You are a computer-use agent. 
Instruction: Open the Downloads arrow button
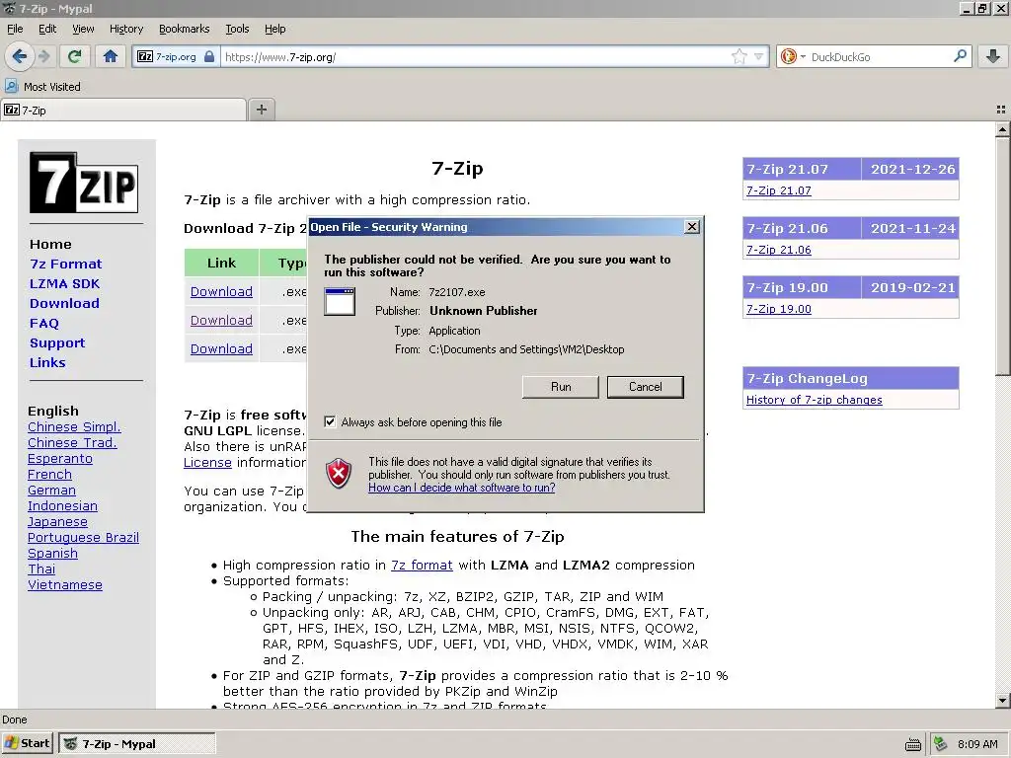(x=993, y=56)
